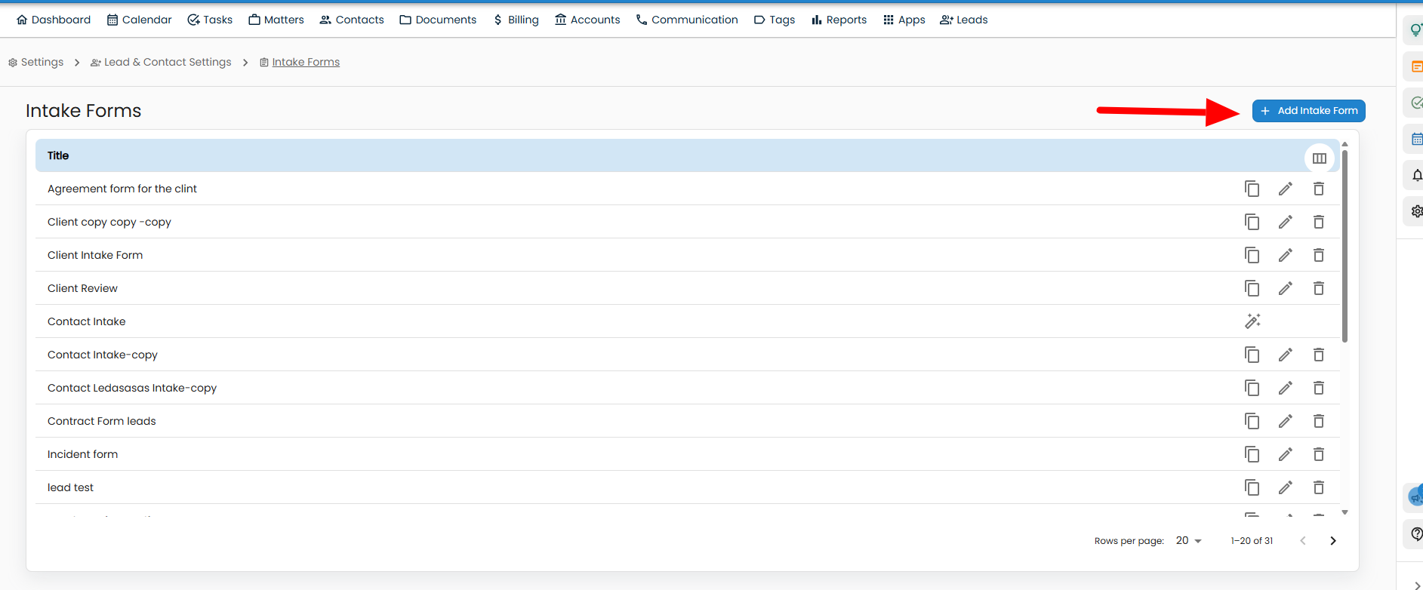
Task: Open the Matters menu
Action: coord(276,20)
